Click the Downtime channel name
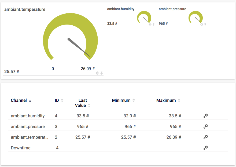 (21, 148)
